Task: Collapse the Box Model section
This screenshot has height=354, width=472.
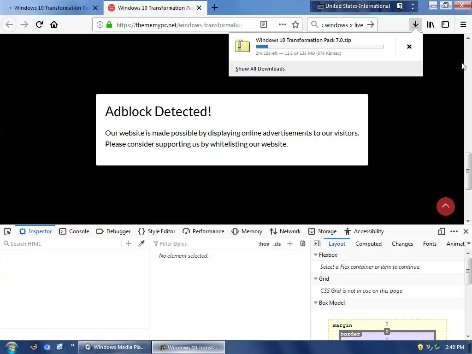Action: [316, 303]
